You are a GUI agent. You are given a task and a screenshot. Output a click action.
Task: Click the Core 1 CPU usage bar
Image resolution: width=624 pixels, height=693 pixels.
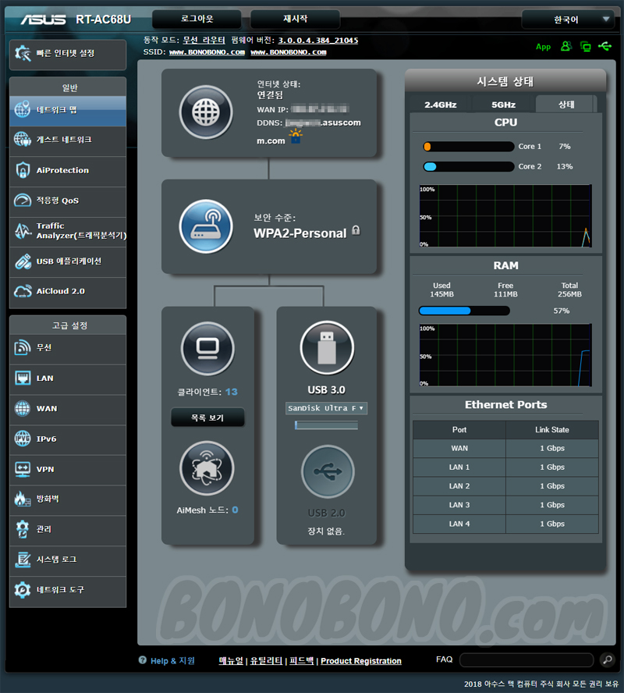468,147
